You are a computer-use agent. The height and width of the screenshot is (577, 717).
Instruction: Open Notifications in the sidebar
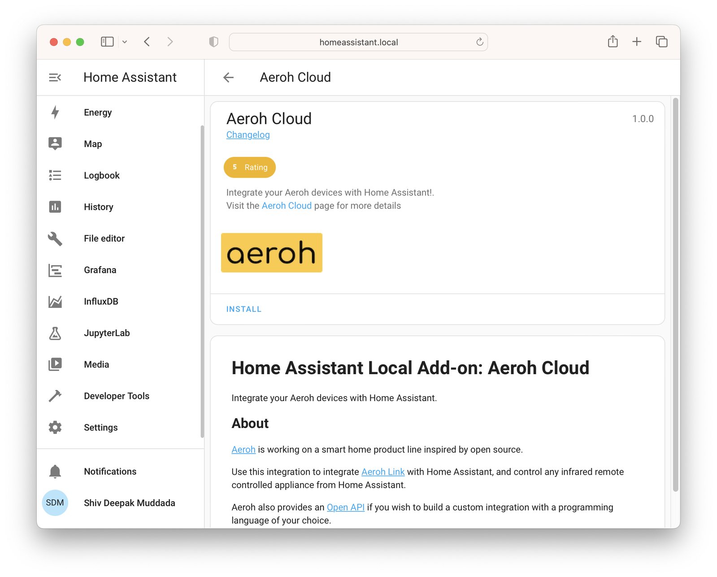(x=110, y=472)
